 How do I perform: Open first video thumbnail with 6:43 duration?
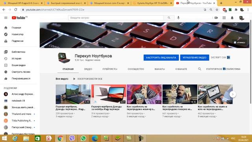(73, 94)
